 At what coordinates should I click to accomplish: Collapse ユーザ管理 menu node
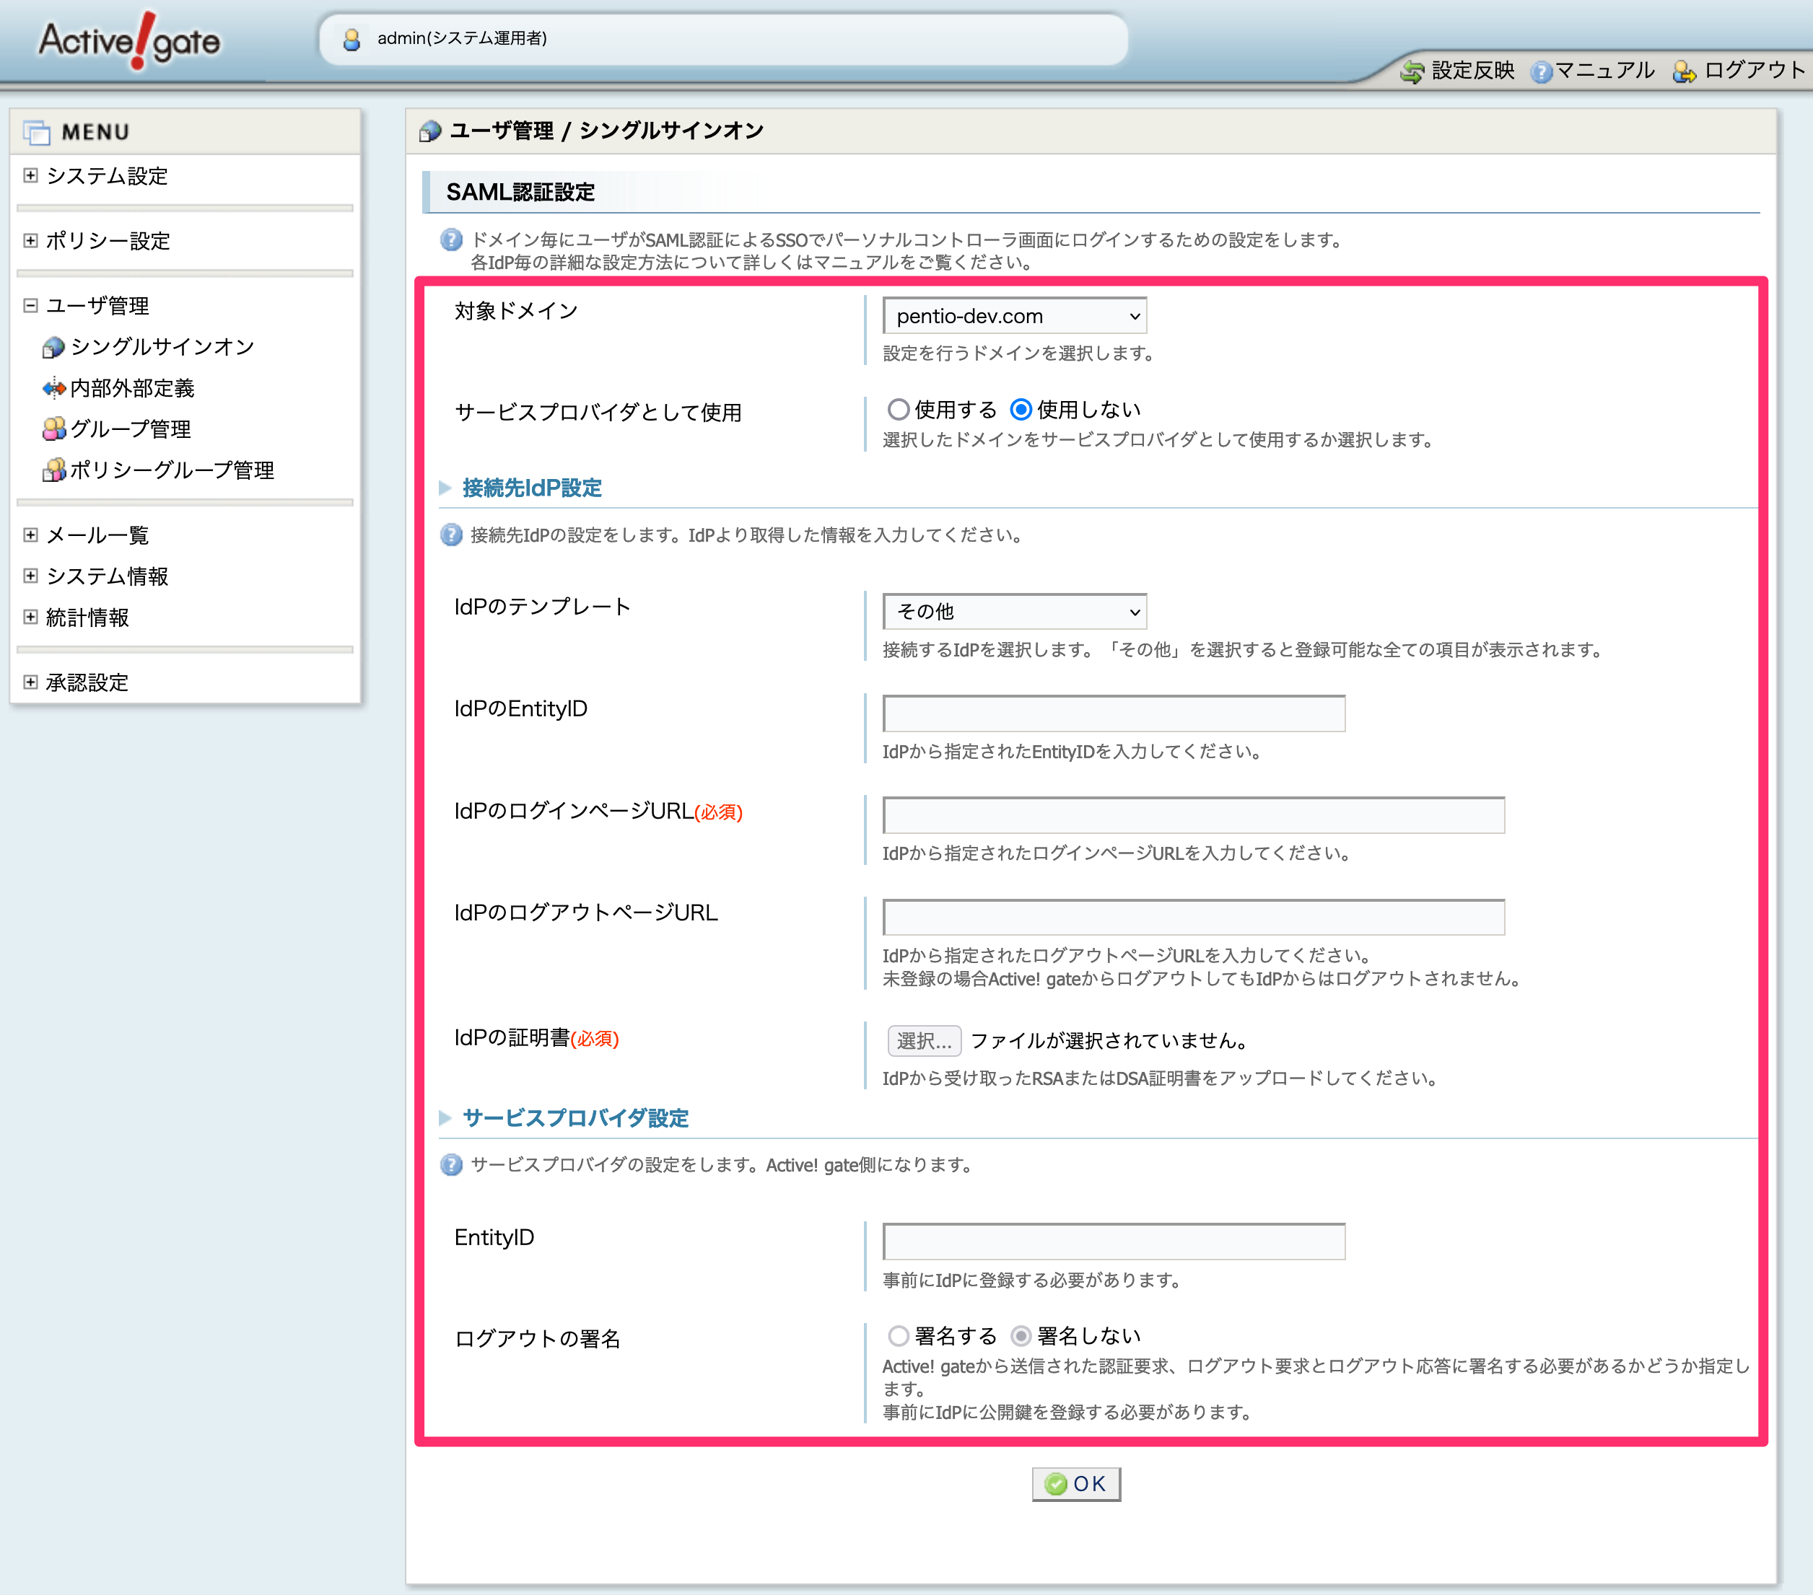[30, 306]
